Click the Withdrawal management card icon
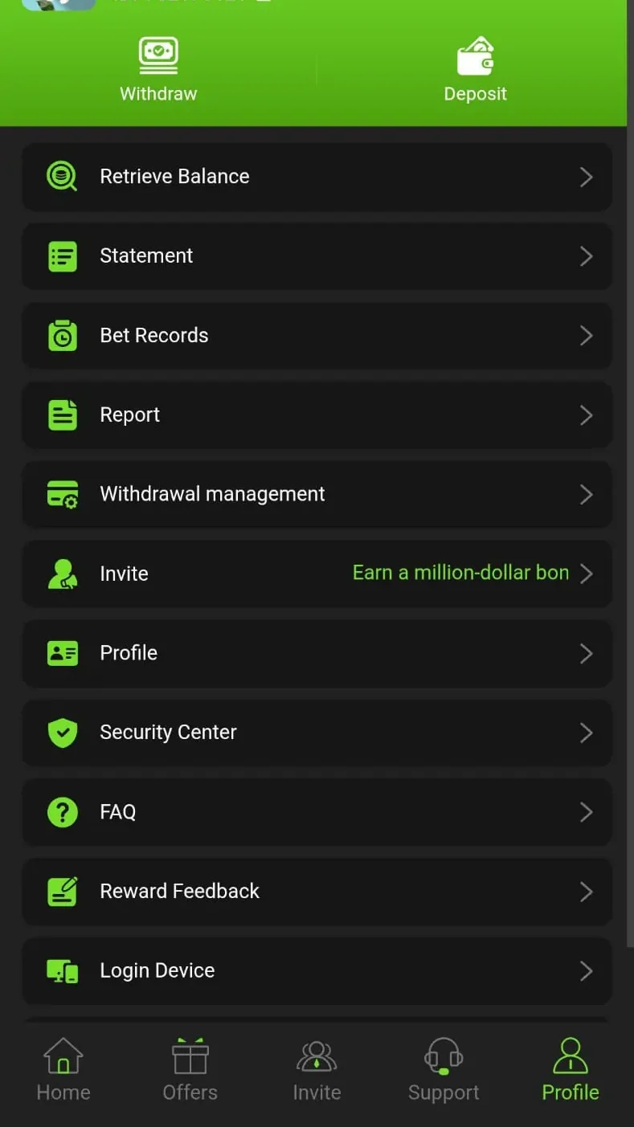This screenshot has height=1127, width=634. [x=62, y=494]
